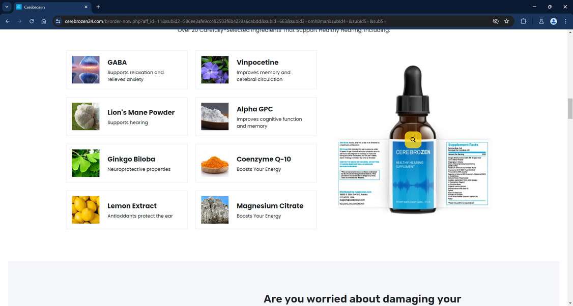The height and width of the screenshot is (306, 573).
Task: Click 'Supports hearing' description
Action: coord(128,123)
